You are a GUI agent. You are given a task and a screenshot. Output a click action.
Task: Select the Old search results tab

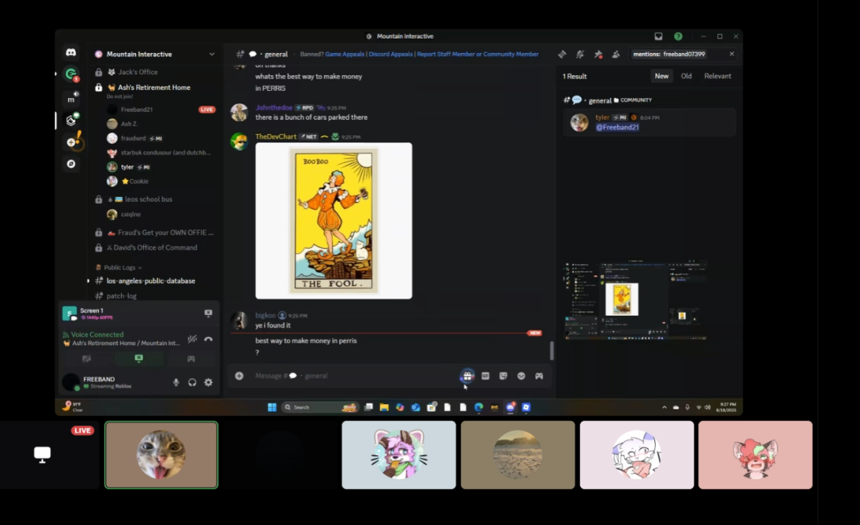click(687, 76)
